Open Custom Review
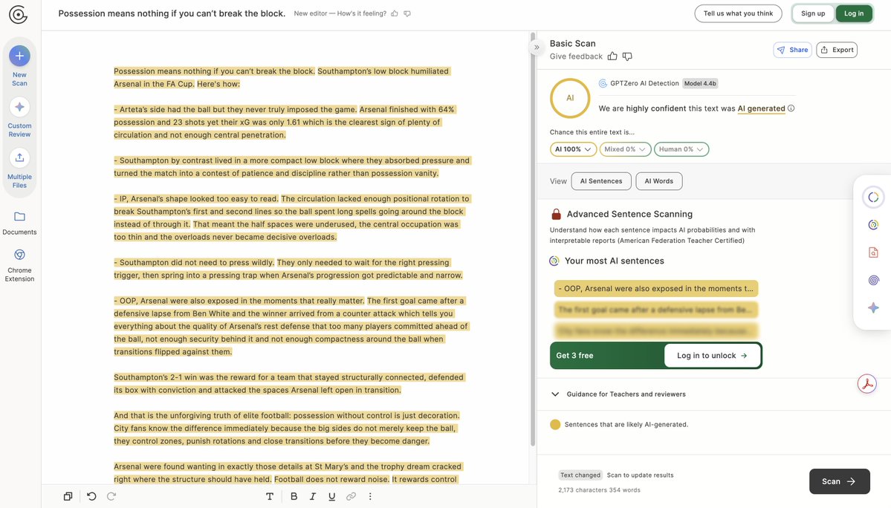 [x=19, y=117]
